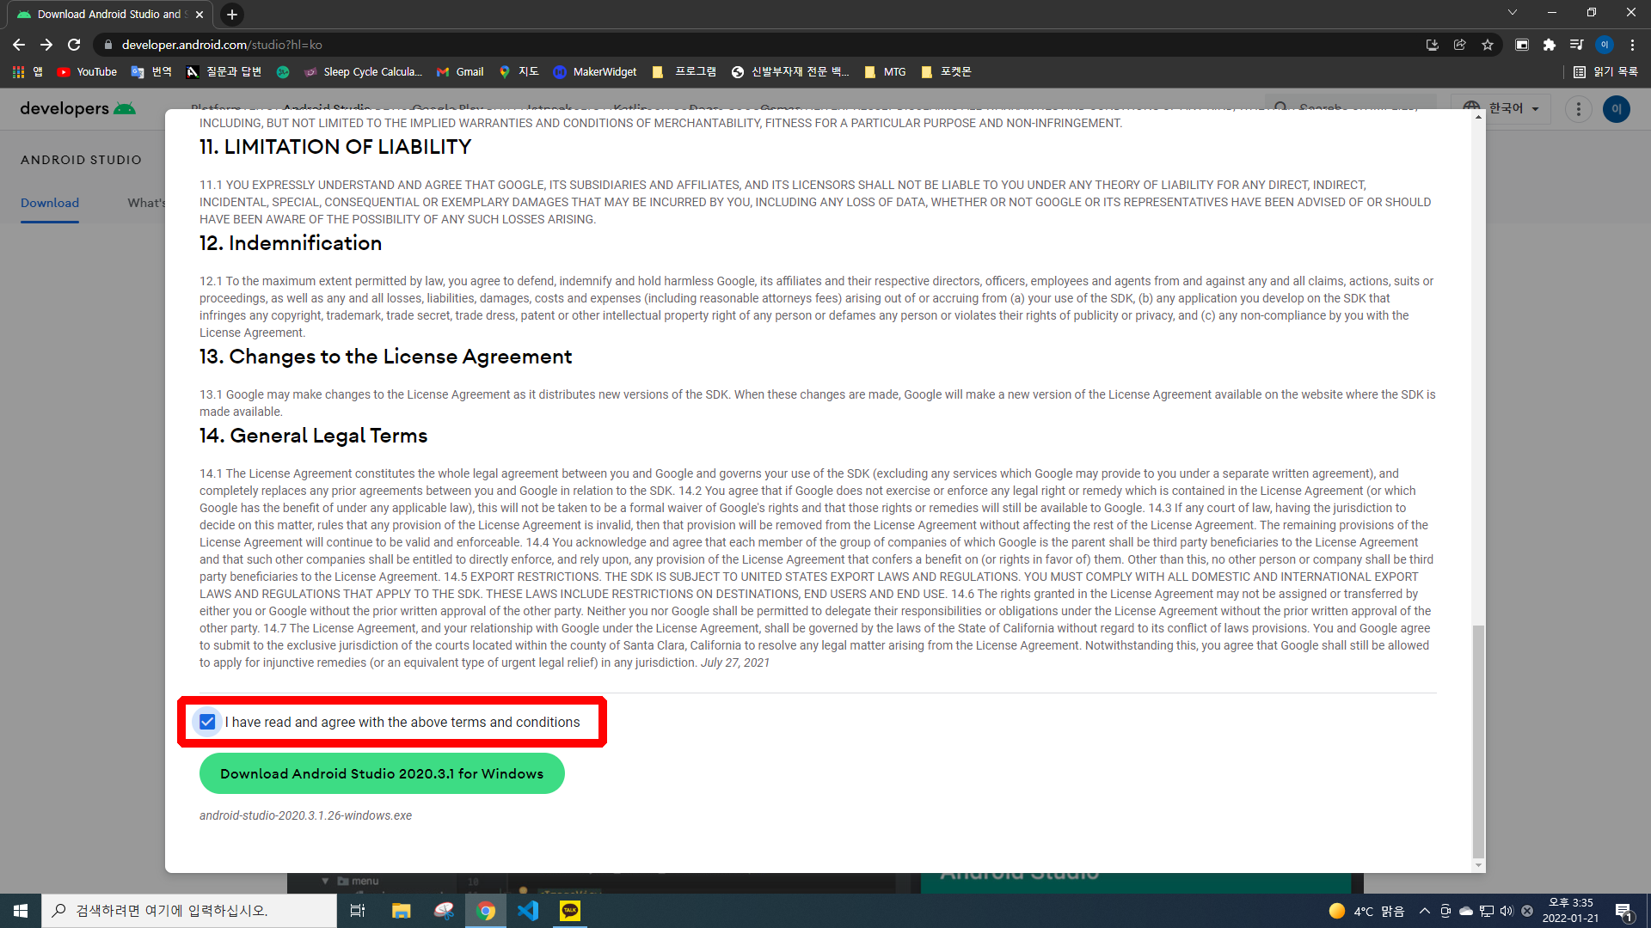Open the Extensions puzzle icon

pos(1550,45)
